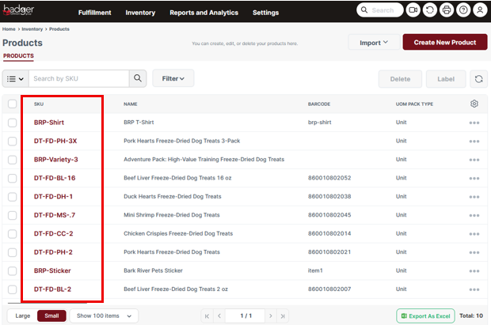Open the help question mark icon
Image resolution: width=491 pixels, height=325 pixels.
[463, 10]
